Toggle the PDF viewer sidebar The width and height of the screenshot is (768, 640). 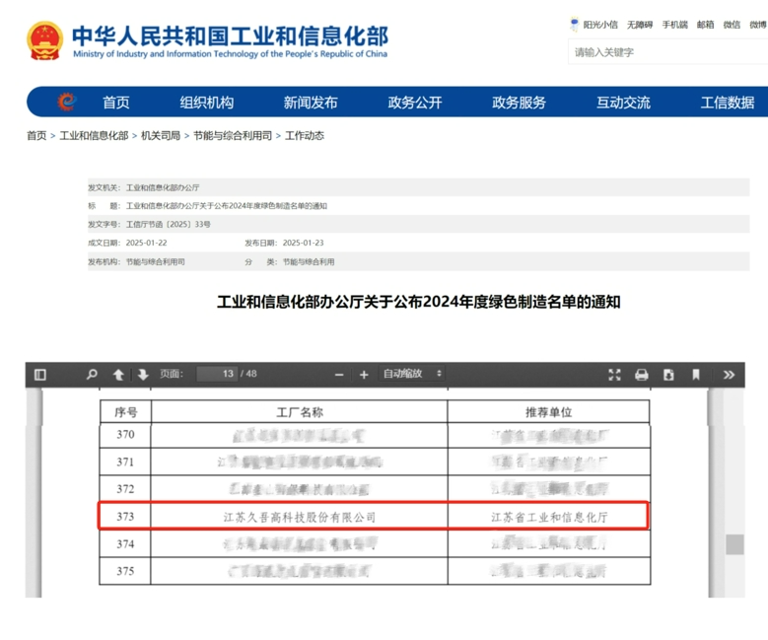point(40,375)
